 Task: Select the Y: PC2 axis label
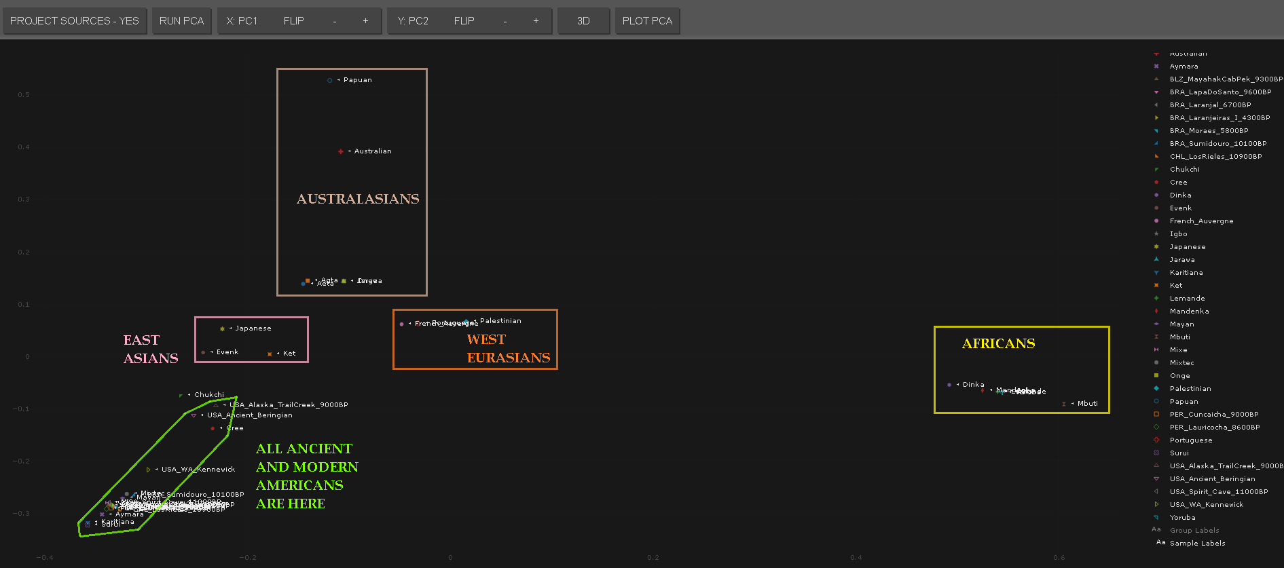click(412, 21)
